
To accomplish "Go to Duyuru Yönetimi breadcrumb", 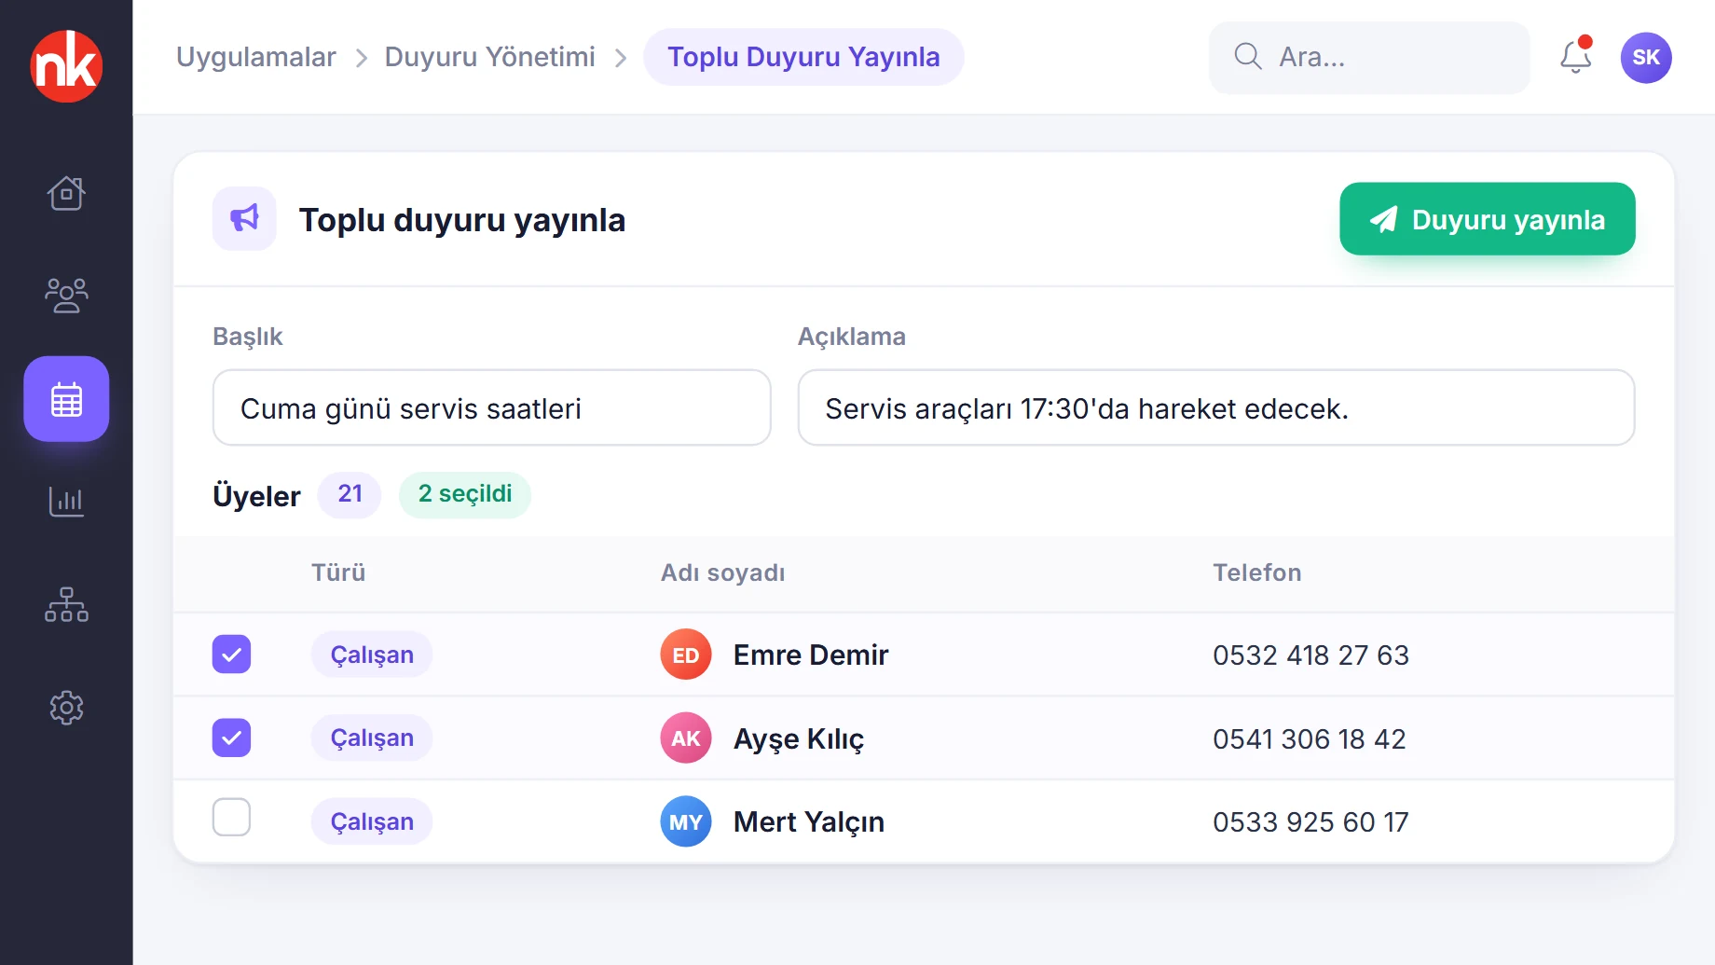I will pyautogui.click(x=489, y=57).
